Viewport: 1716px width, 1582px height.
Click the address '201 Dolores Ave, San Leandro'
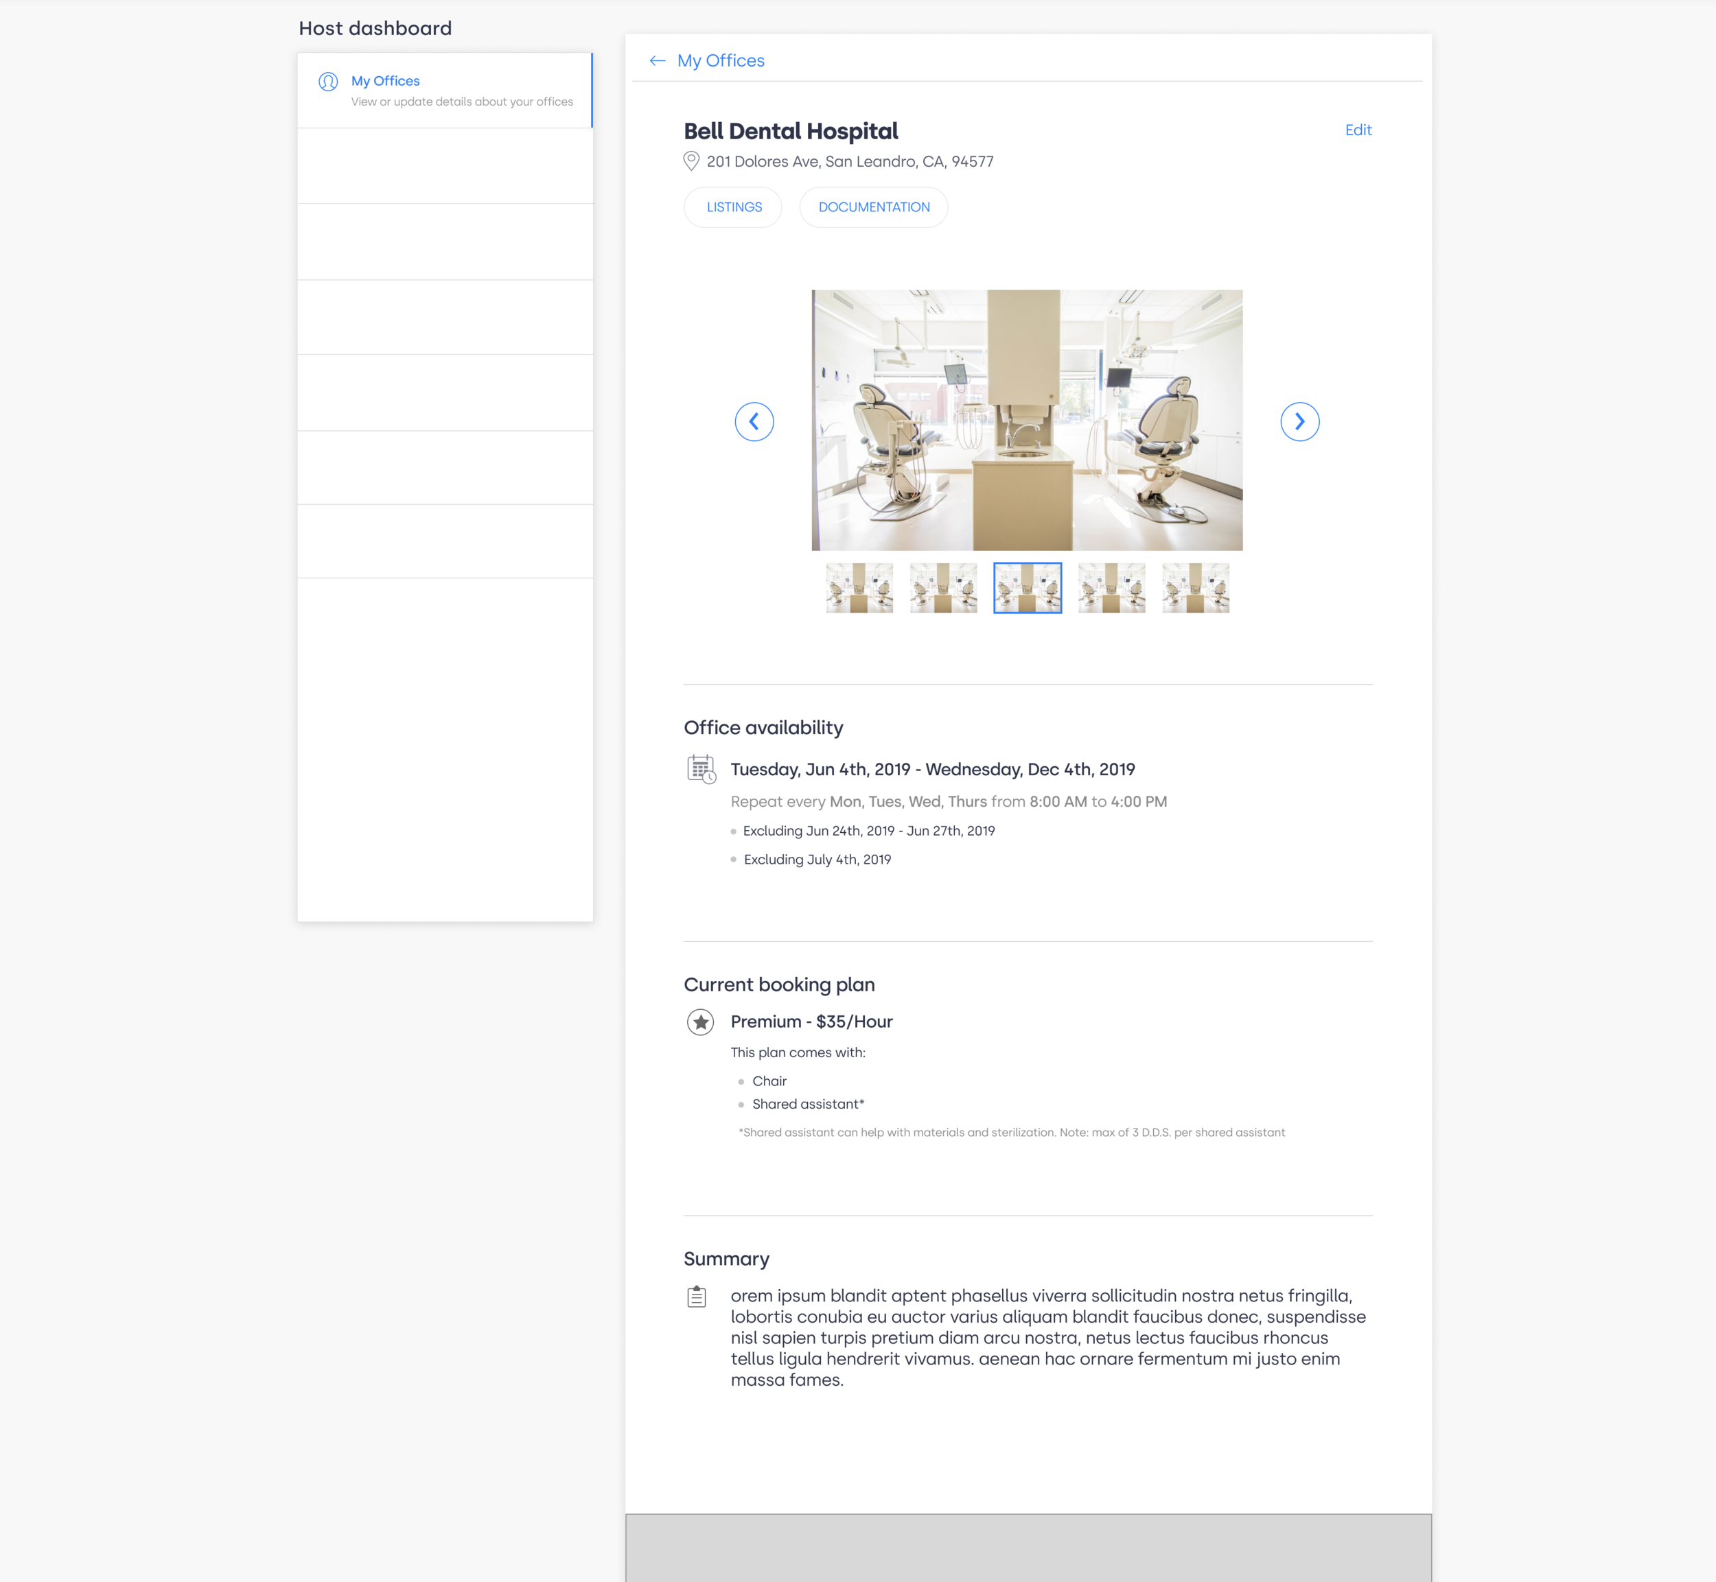(850, 162)
